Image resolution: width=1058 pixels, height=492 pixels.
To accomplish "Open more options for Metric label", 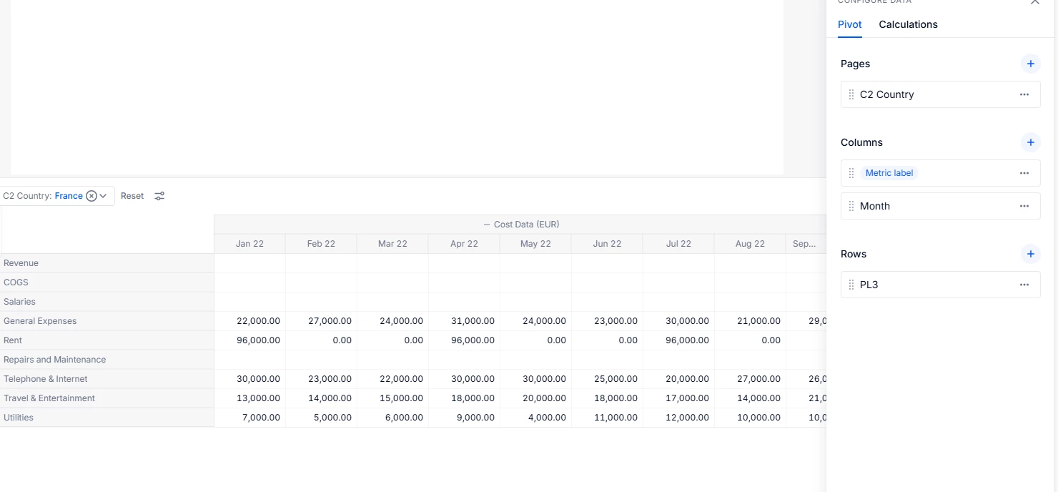I will coord(1024,173).
